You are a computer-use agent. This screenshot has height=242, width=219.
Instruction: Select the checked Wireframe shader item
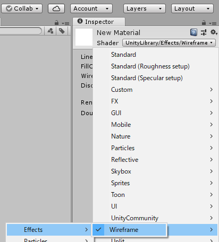click(x=129, y=230)
